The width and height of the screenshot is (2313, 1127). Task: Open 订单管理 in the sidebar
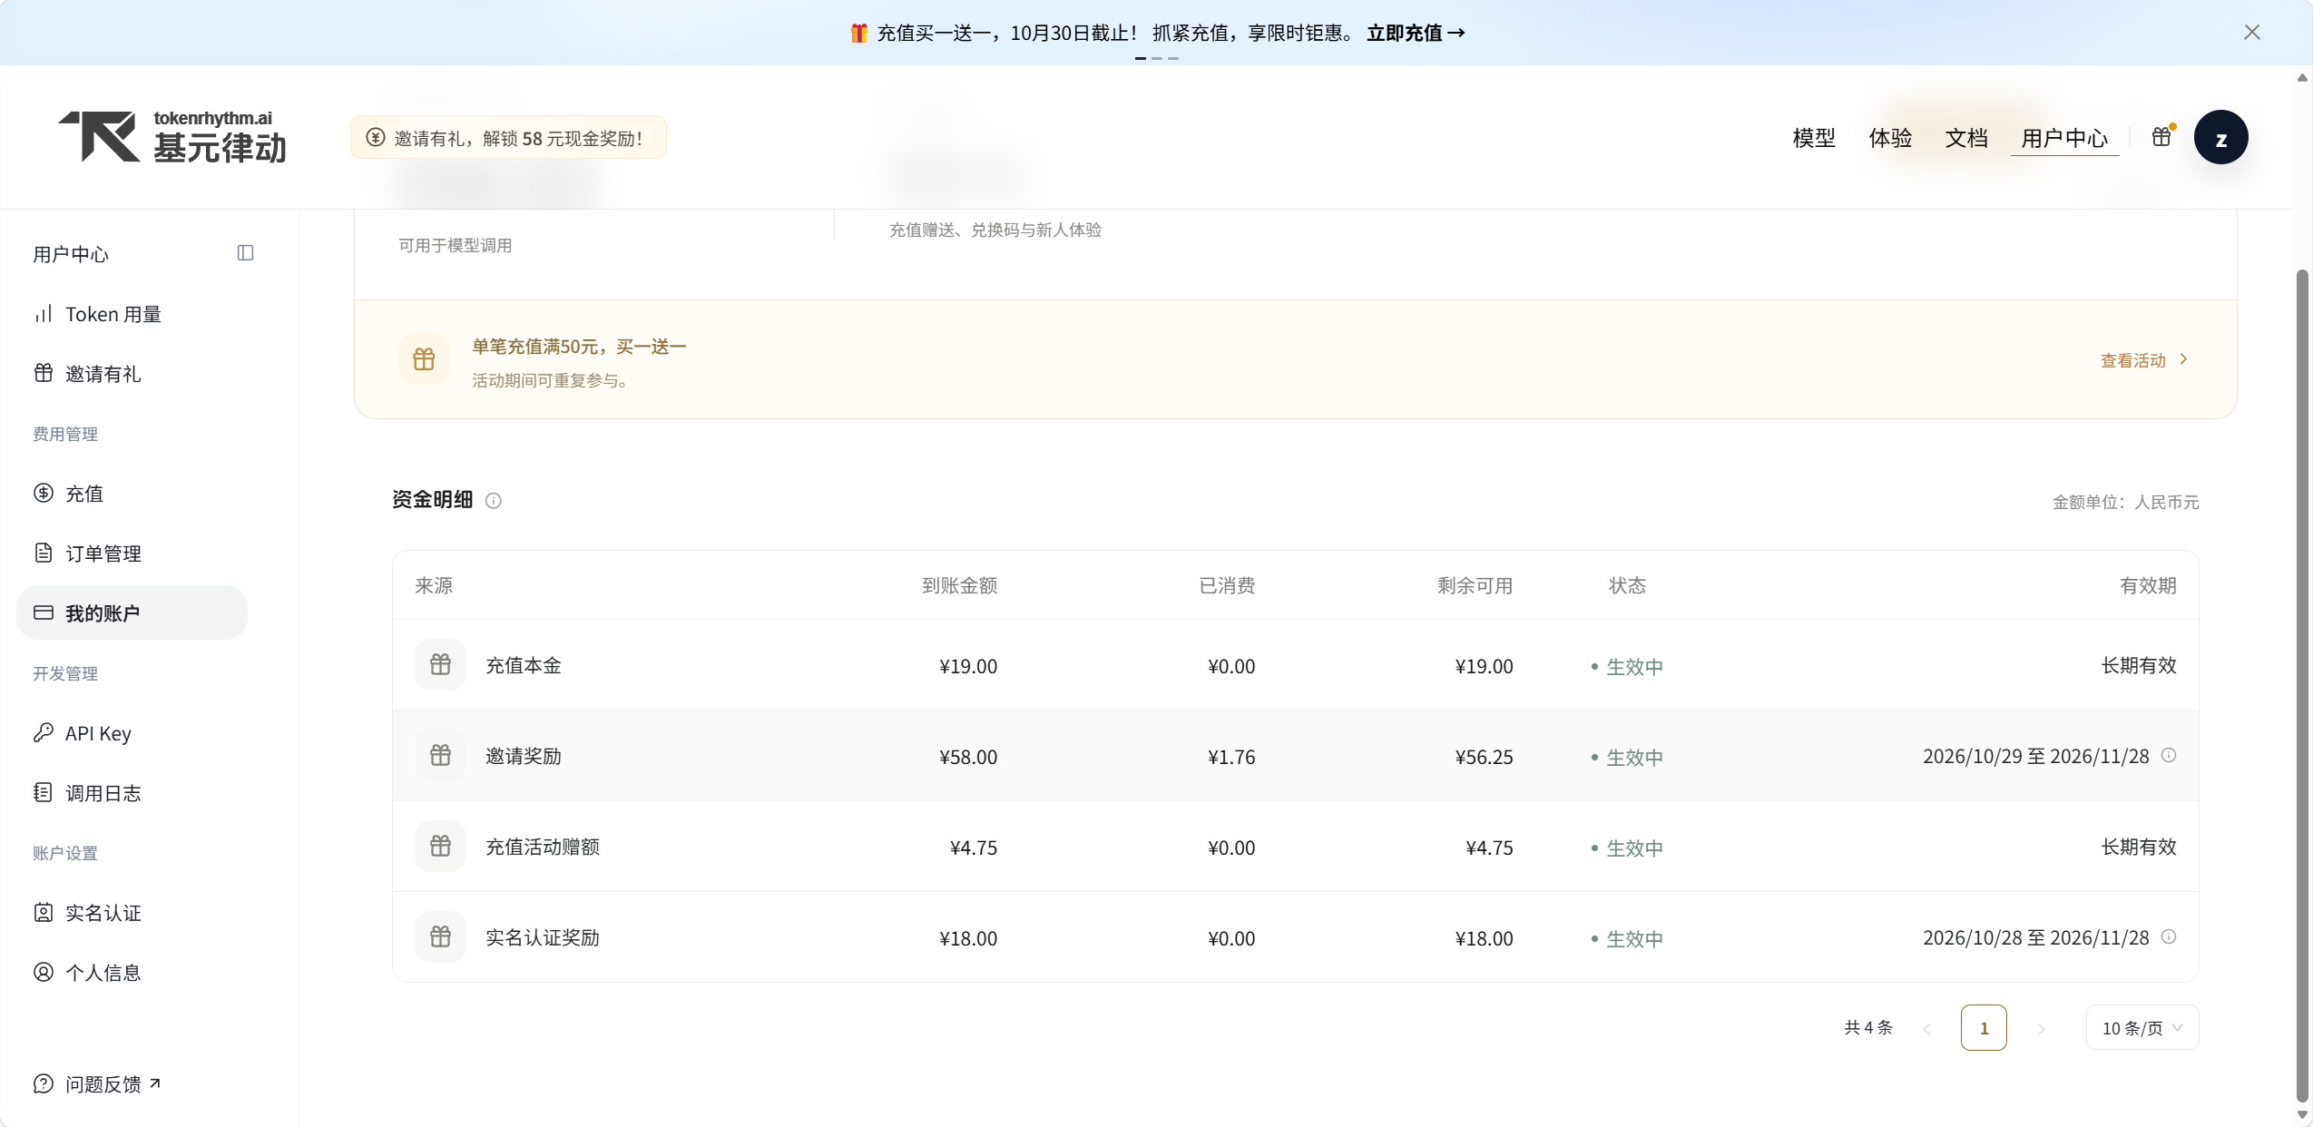click(x=132, y=554)
